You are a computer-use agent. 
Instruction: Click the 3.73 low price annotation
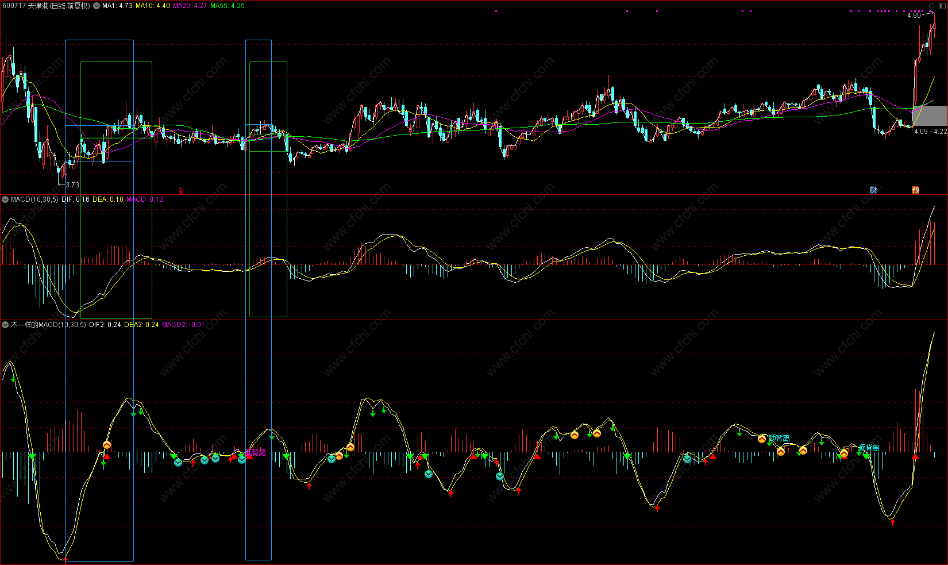(72, 185)
